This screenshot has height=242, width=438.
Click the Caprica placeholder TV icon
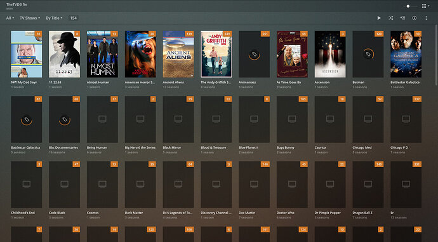pyautogui.click(x=330, y=119)
